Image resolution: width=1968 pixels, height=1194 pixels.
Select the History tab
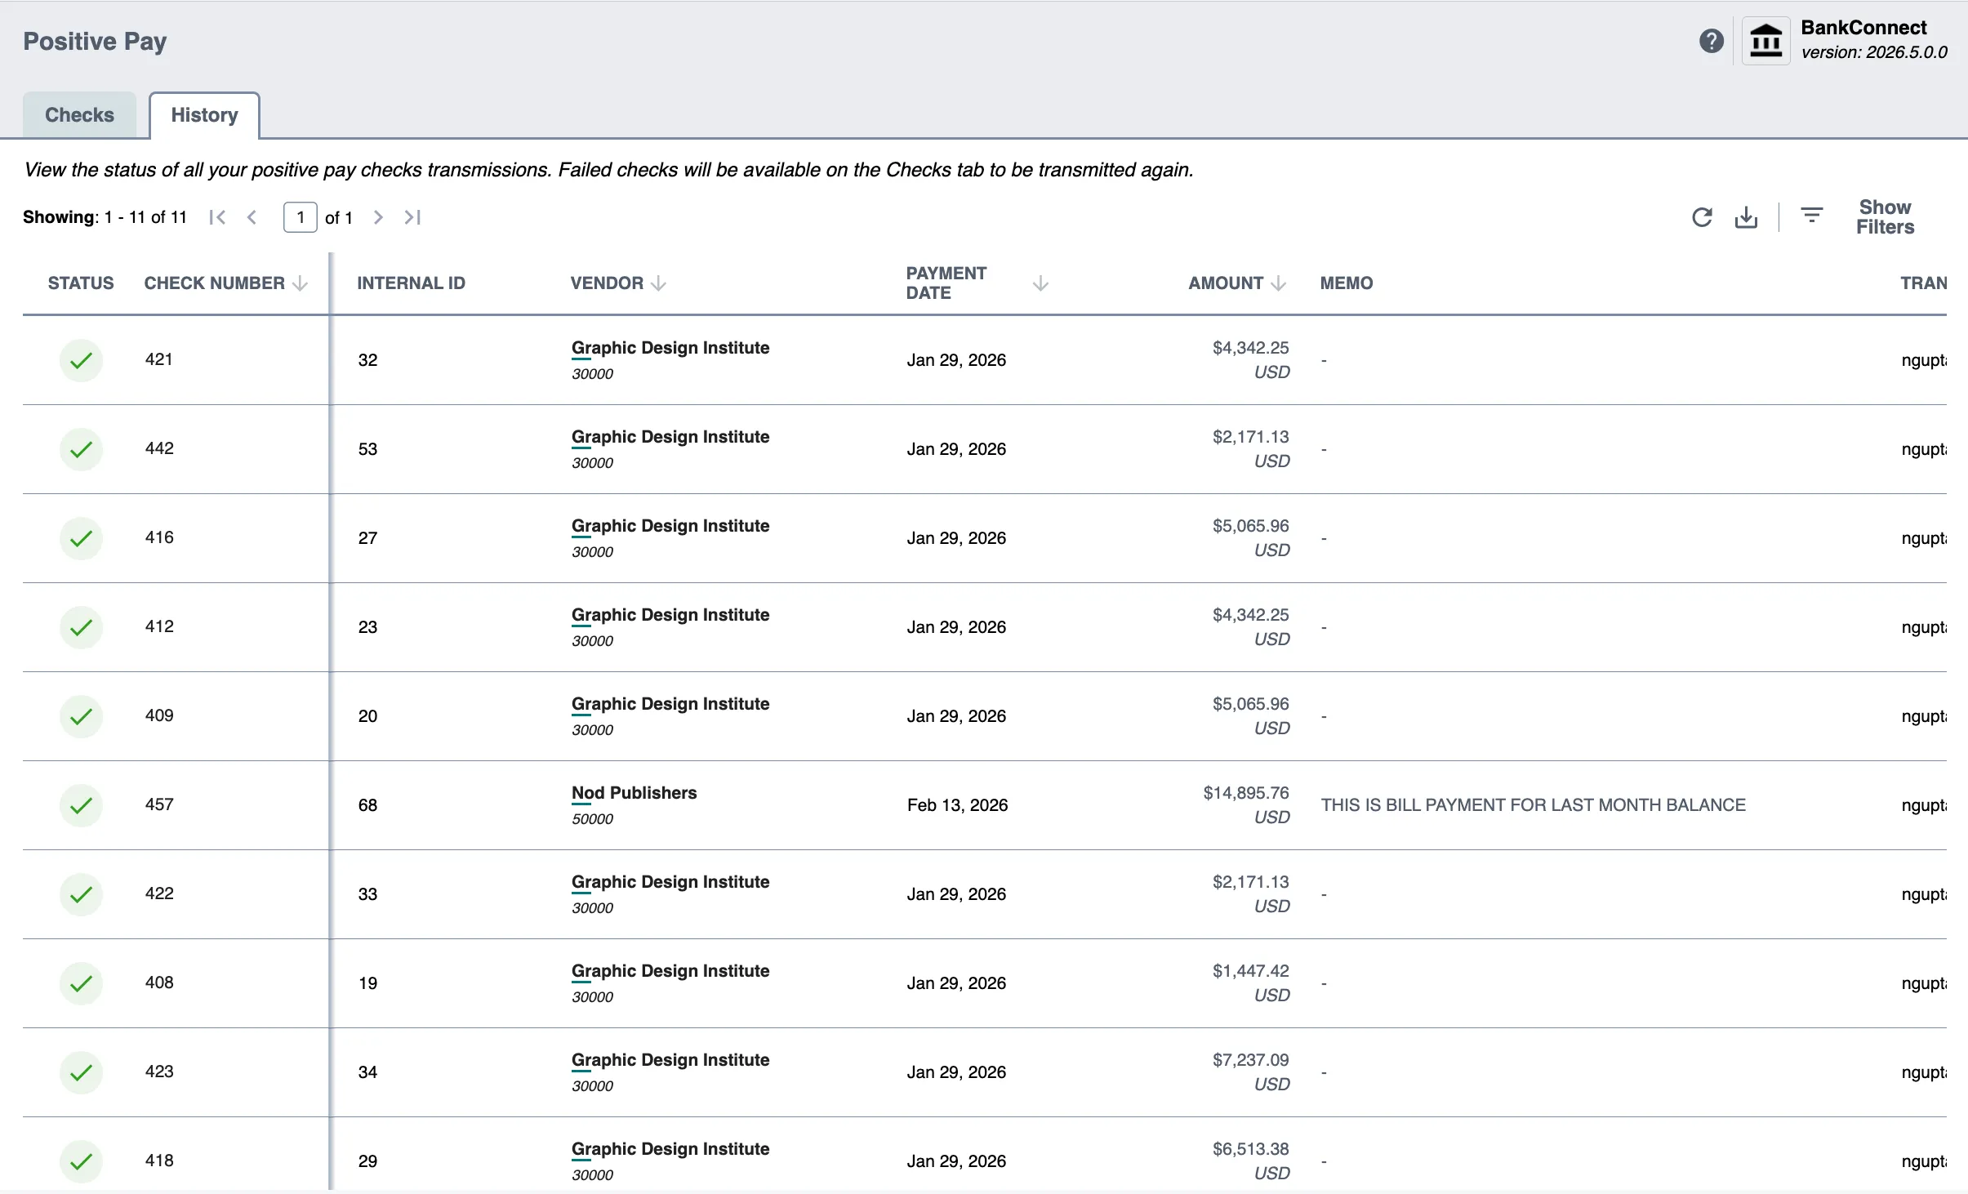pyautogui.click(x=204, y=115)
